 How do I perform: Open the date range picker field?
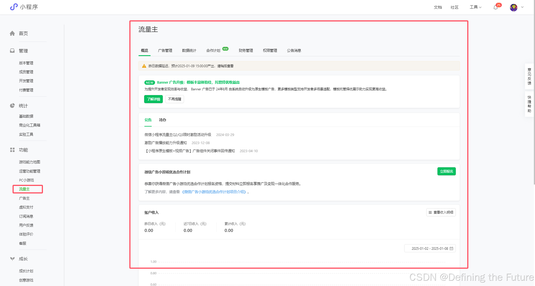(430, 248)
